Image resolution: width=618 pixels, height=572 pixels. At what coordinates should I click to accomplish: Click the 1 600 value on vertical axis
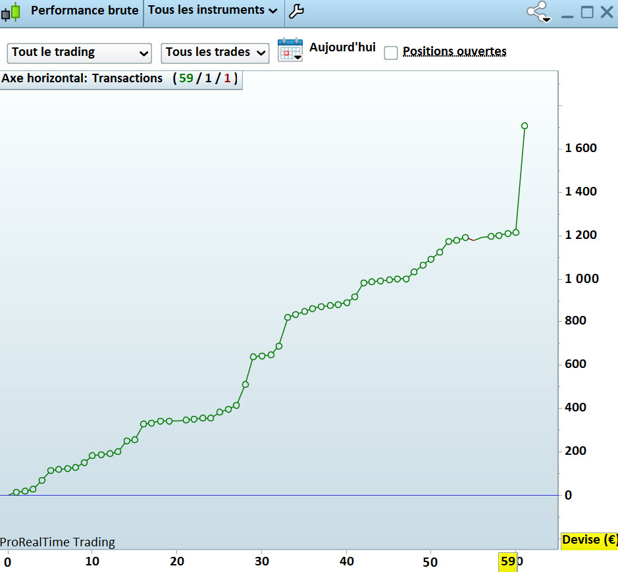click(x=580, y=148)
